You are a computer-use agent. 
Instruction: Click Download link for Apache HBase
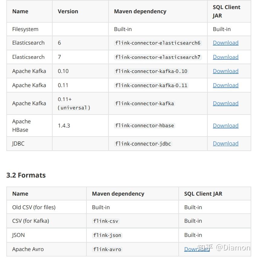tap(226, 126)
